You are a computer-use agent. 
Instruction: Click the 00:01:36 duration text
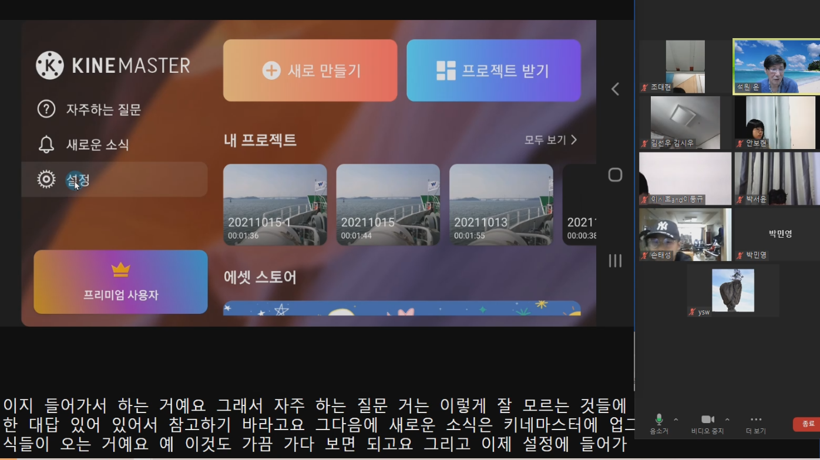[x=243, y=236]
